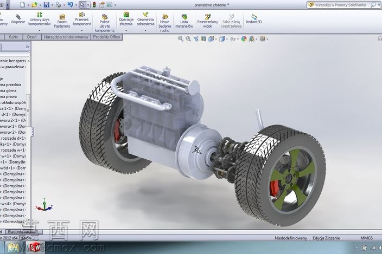Viewport: 382px width, 254px height.
Task: Select Liniowy szyk komponentów tool
Action: point(40,19)
